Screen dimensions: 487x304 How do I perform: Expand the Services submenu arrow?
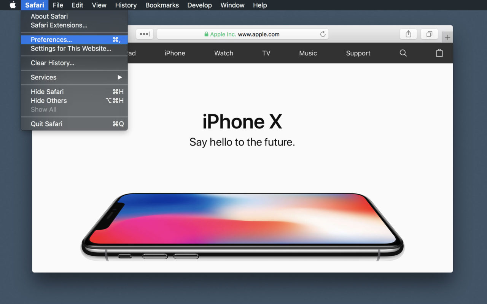pos(120,77)
